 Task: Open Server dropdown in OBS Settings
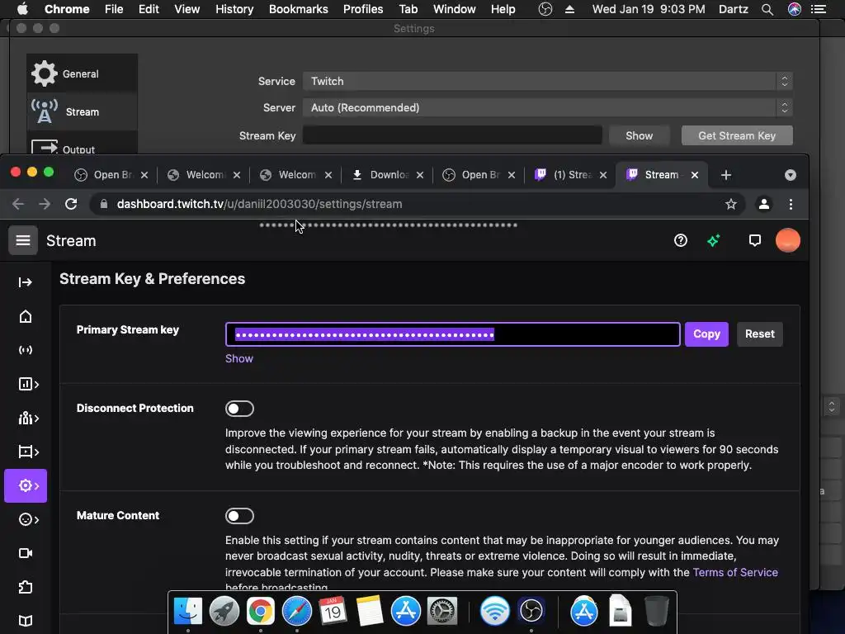click(547, 107)
